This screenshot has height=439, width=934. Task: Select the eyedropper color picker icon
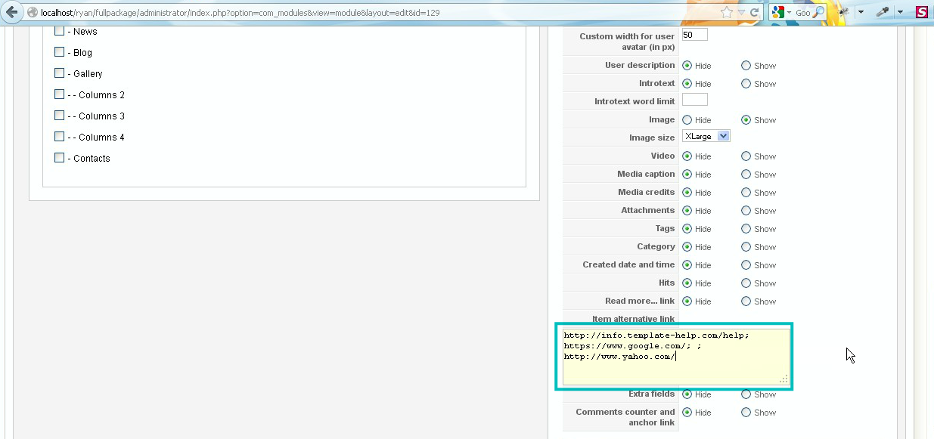pos(883,12)
